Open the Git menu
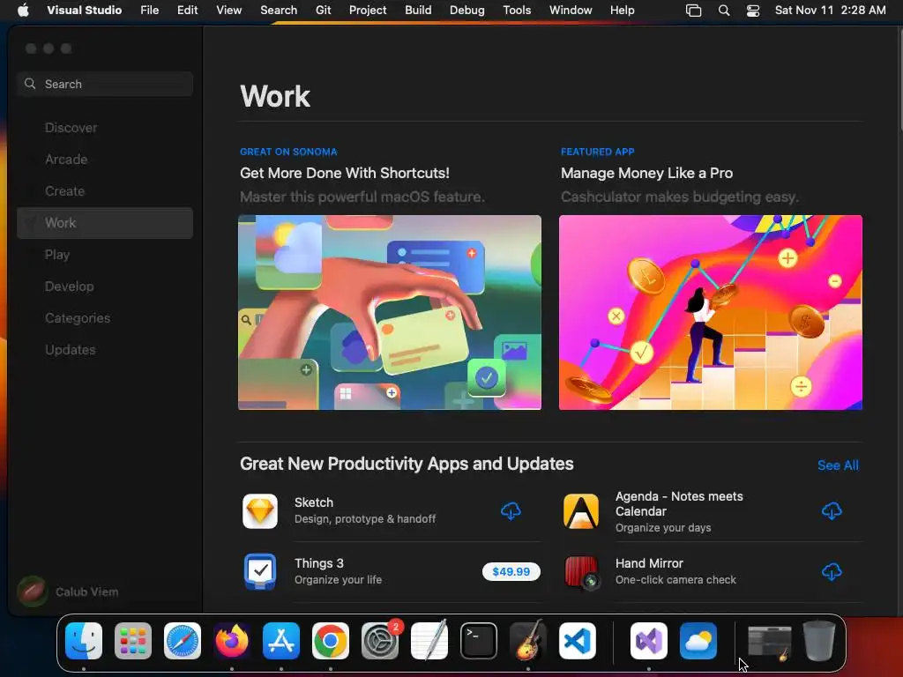The height and width of the screenshot is (677, 903). 323,10
